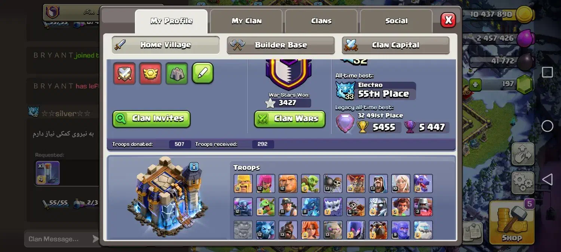This screenshot has width=561, height=252.
Task: Tap the P.E.K.K.A troop icon
Action: [x=243, y=207]
